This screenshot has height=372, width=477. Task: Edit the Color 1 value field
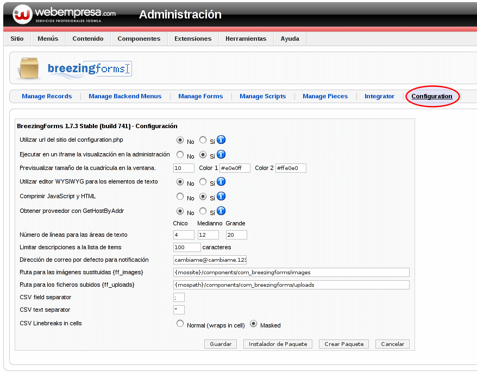(x=235, y=168)
